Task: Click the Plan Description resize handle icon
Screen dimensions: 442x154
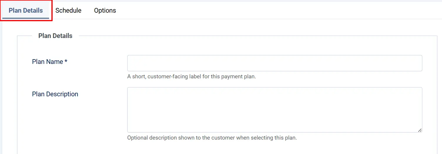Action: click(420, 130)
